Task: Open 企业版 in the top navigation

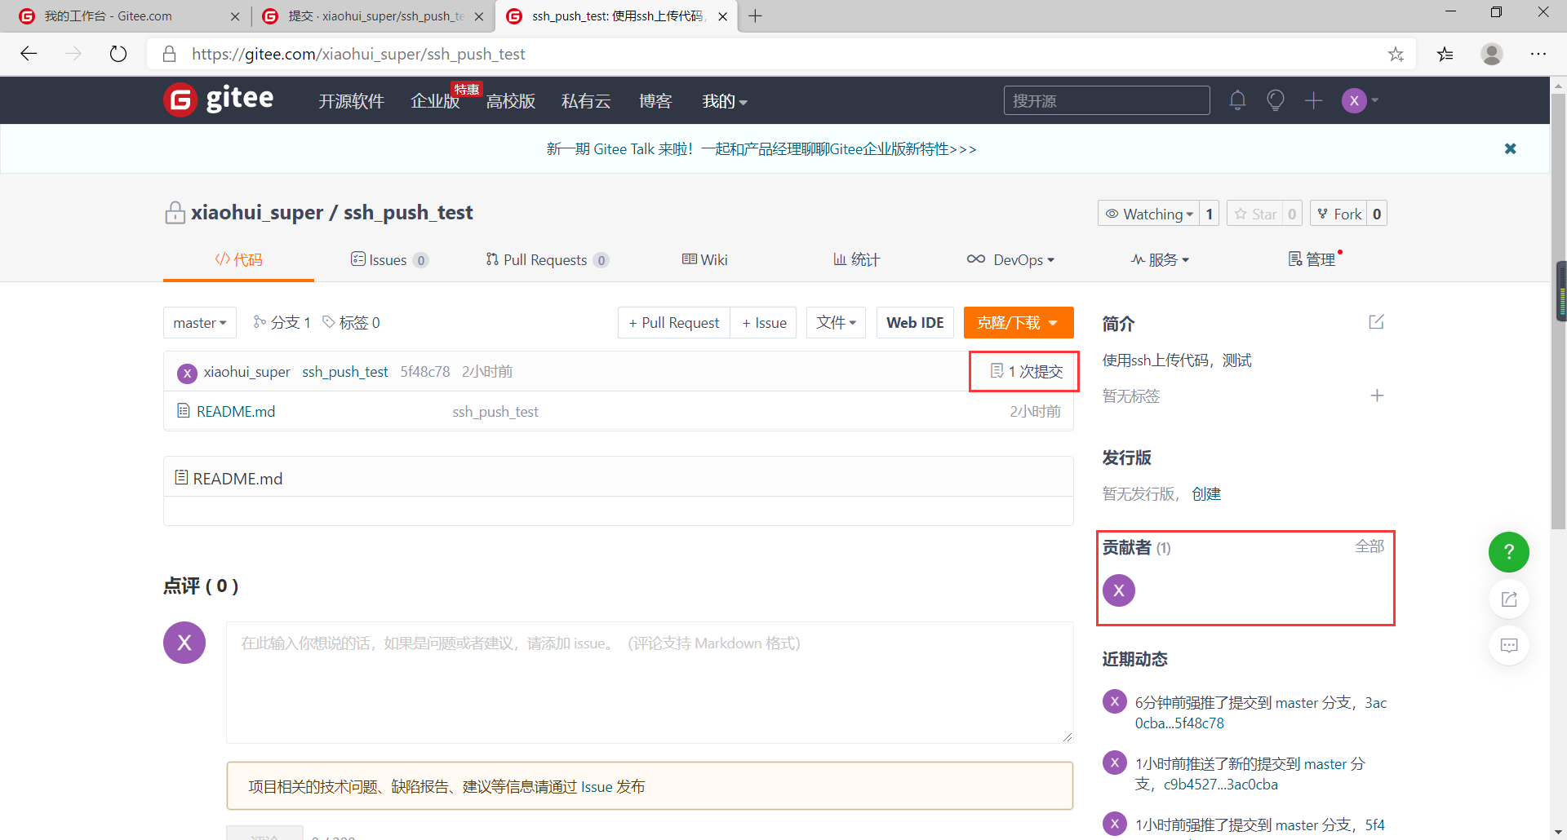Action: pyautogui.click(x=435, y=101)
